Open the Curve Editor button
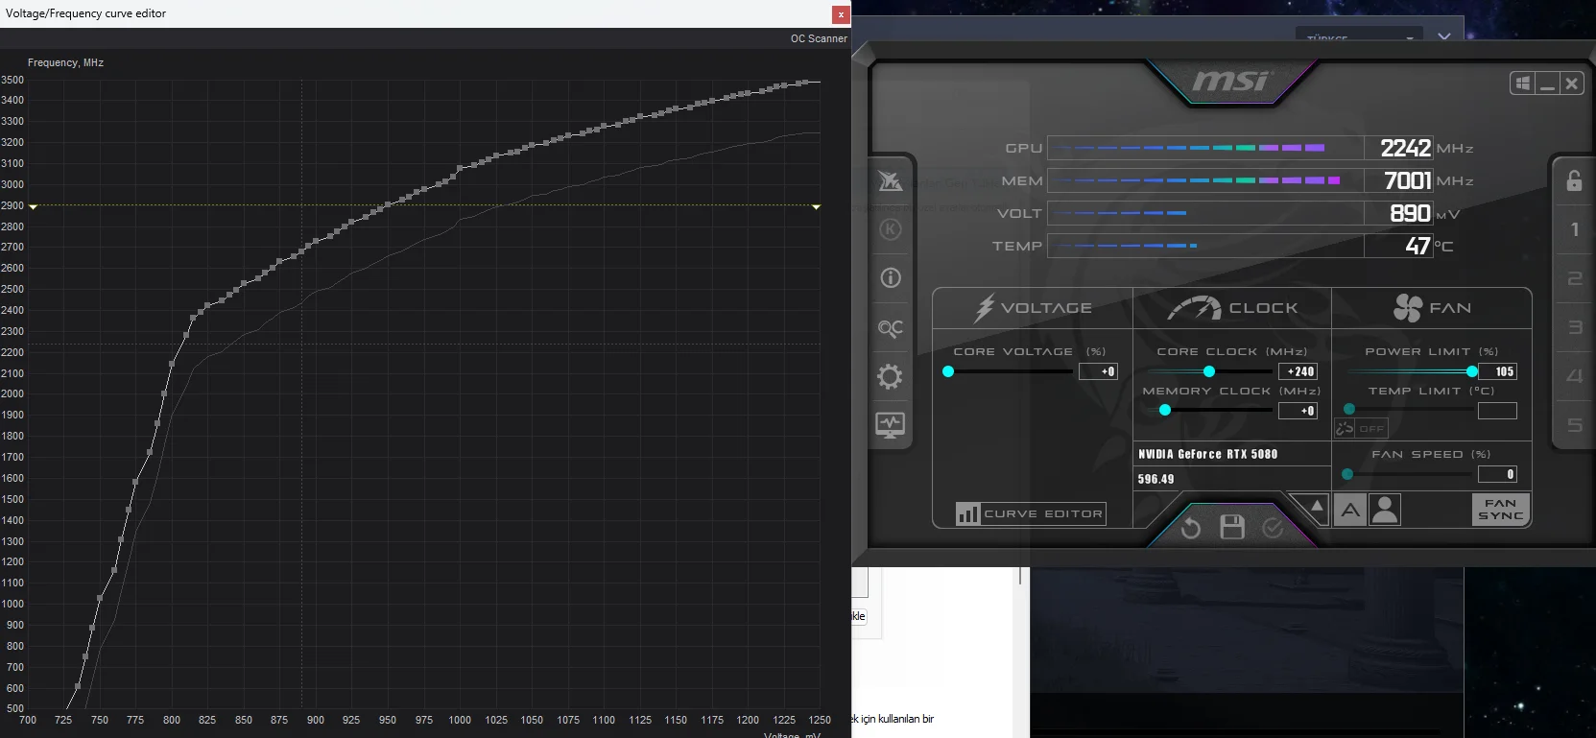 point(1031,514)
